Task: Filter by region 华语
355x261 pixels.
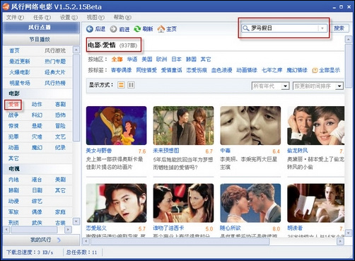Action: (x=132, y=59)
